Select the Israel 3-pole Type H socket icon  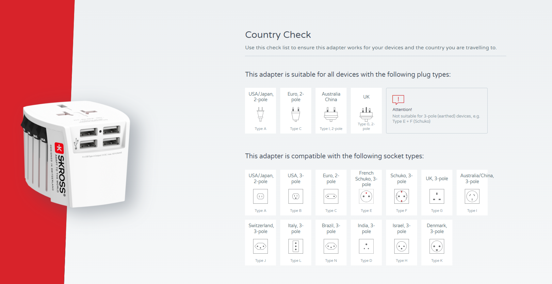401,246
